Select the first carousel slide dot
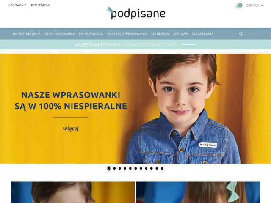271x203 pixels. [x=109, y=168]
